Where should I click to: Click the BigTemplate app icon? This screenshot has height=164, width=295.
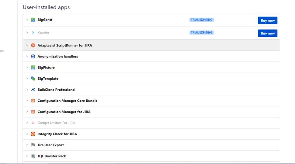[x=33, y=78]
